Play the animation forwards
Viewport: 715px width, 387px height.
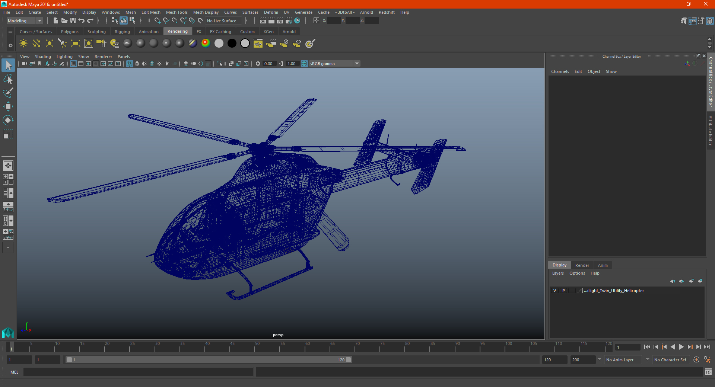pyautogui.click(x=681, y=347)
